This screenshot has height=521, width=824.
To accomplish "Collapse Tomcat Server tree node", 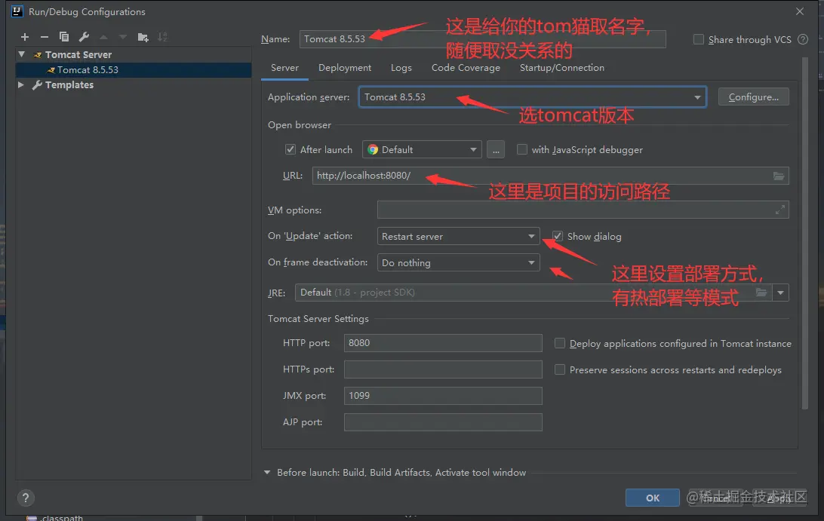I will click(22, 54).
